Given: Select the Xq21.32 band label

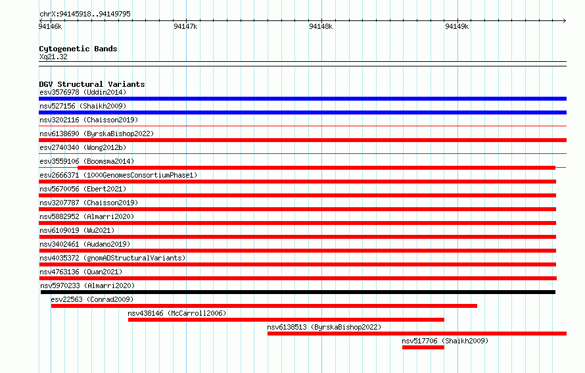Looking at the screenshot, I should click(53, 57).
